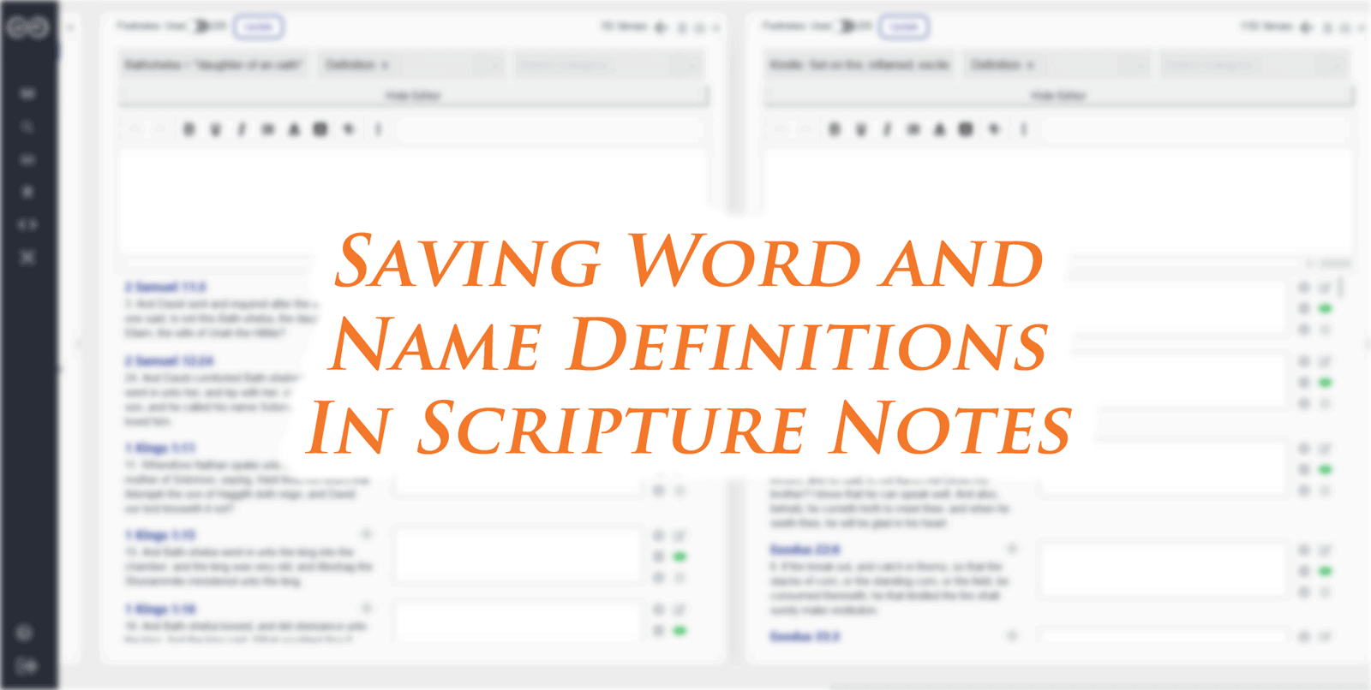This screenshot has width=1371, height=690.
Task: Open Select Category dropdown in left pane
Action: (x=608, y=65)
